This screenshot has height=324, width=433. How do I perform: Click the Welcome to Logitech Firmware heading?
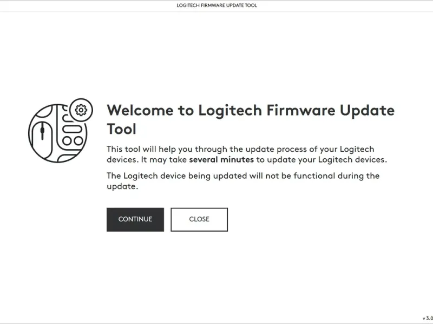pyautogui.click(x=251, y=110)
